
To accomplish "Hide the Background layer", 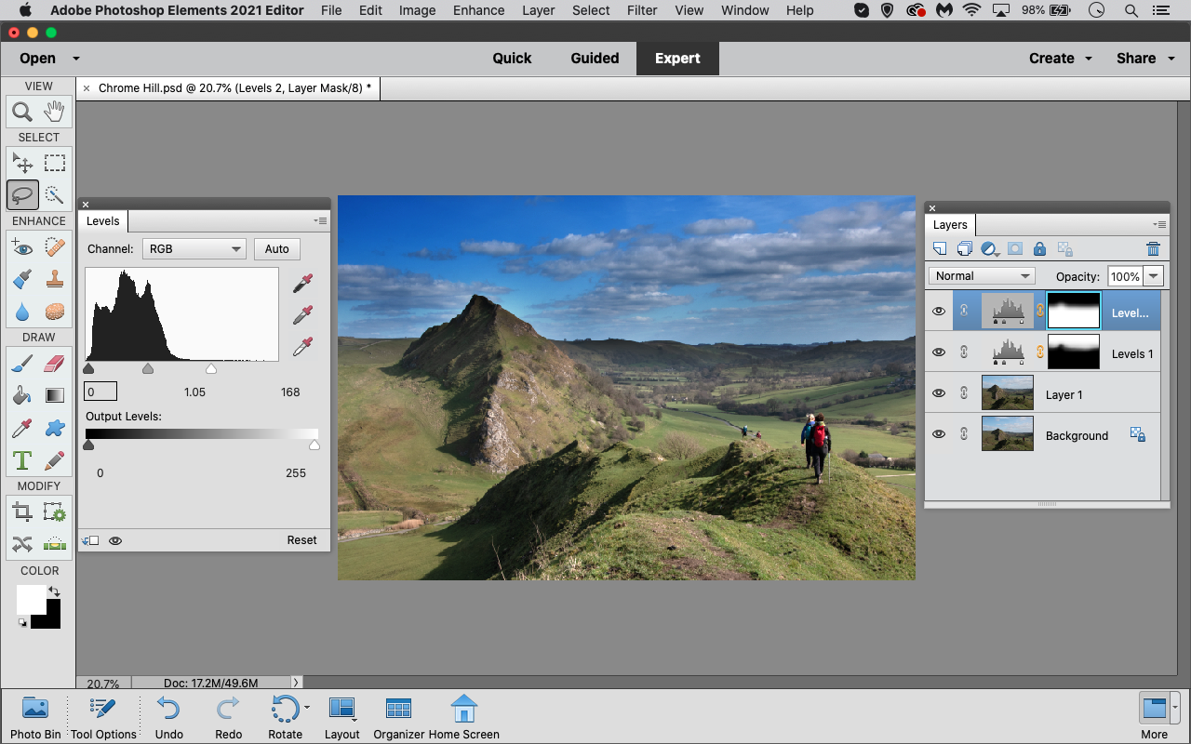I will click(939, 434).
